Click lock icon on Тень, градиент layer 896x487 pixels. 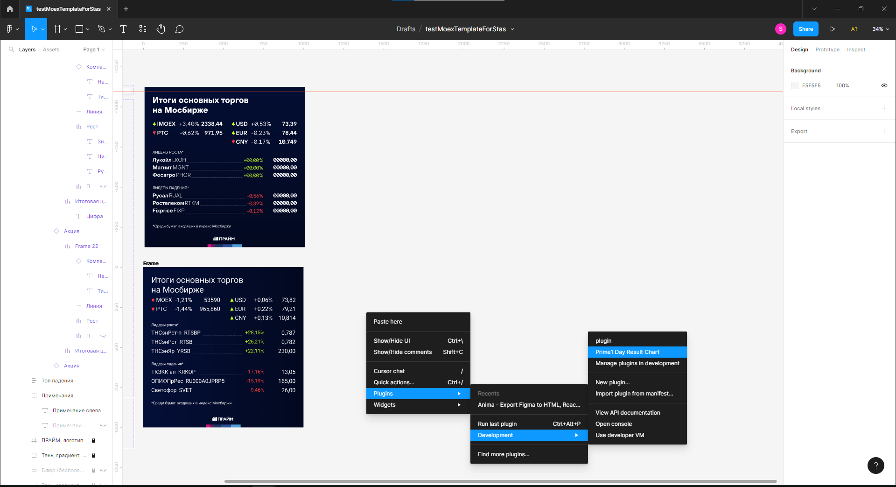(93, 455)
